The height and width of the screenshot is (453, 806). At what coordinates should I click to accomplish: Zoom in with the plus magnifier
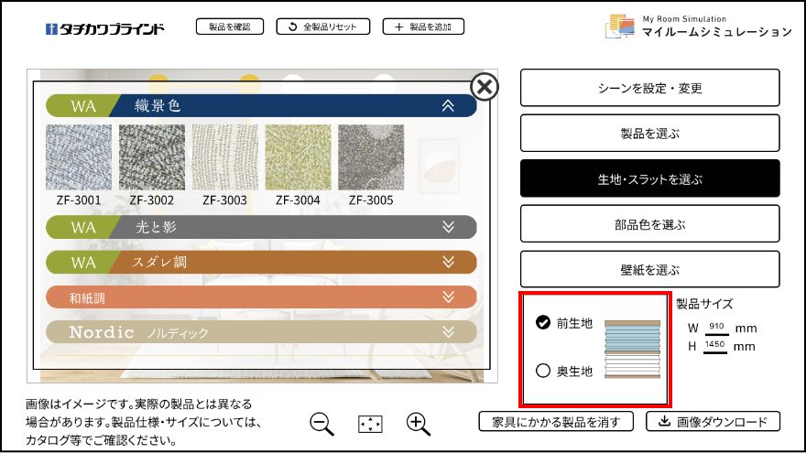pyautogui.click(x=419, y=425)
